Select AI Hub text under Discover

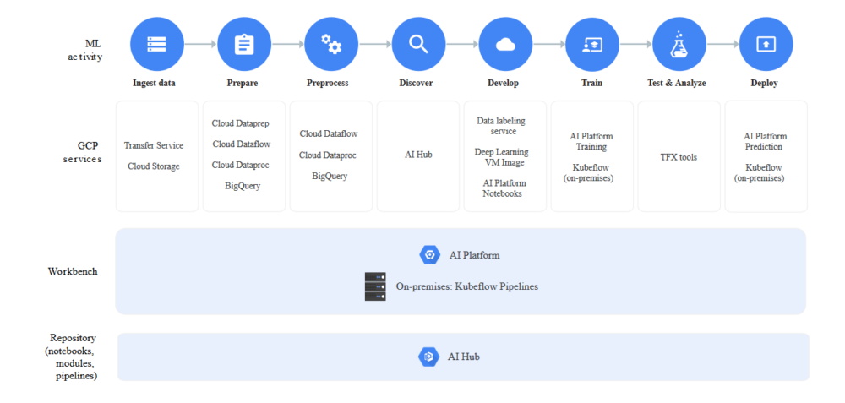point(418,155)
